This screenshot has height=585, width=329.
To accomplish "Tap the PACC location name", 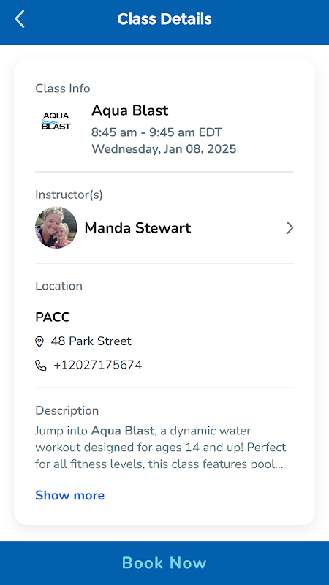I will pos(53,317).
